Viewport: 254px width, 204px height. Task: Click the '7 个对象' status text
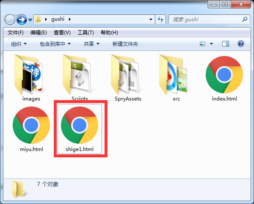47,184
